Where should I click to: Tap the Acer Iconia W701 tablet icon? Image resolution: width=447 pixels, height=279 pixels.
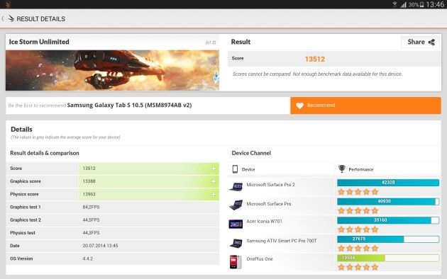click(x=236, y=224)
